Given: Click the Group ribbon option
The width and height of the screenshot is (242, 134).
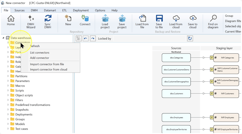Looking at the screenshot, I should click(x=229, y=16).
